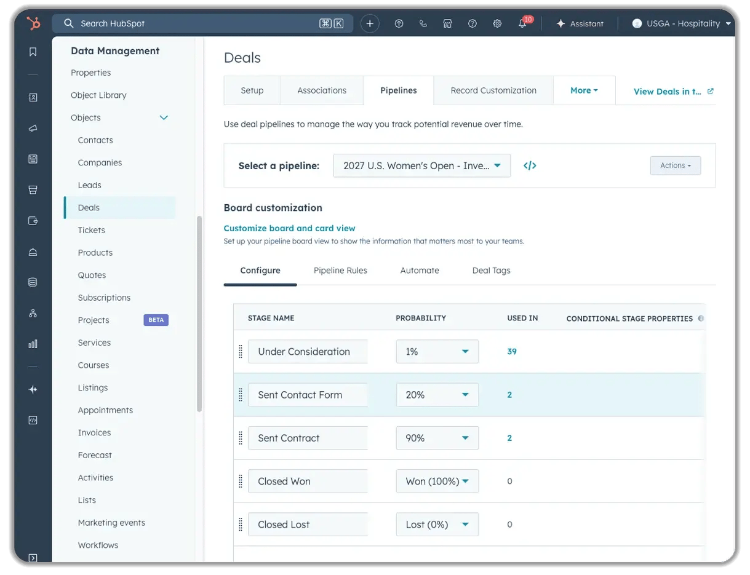Screen dimensions: 750x575
Task: Open the CRM contact card sidebar icon
Action: point(33,97)
